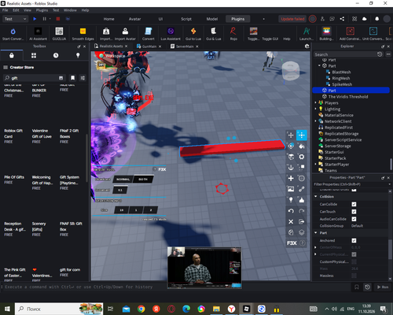Click the F3X export icon
The image size is (393, 315).
(x=302, y=221)
